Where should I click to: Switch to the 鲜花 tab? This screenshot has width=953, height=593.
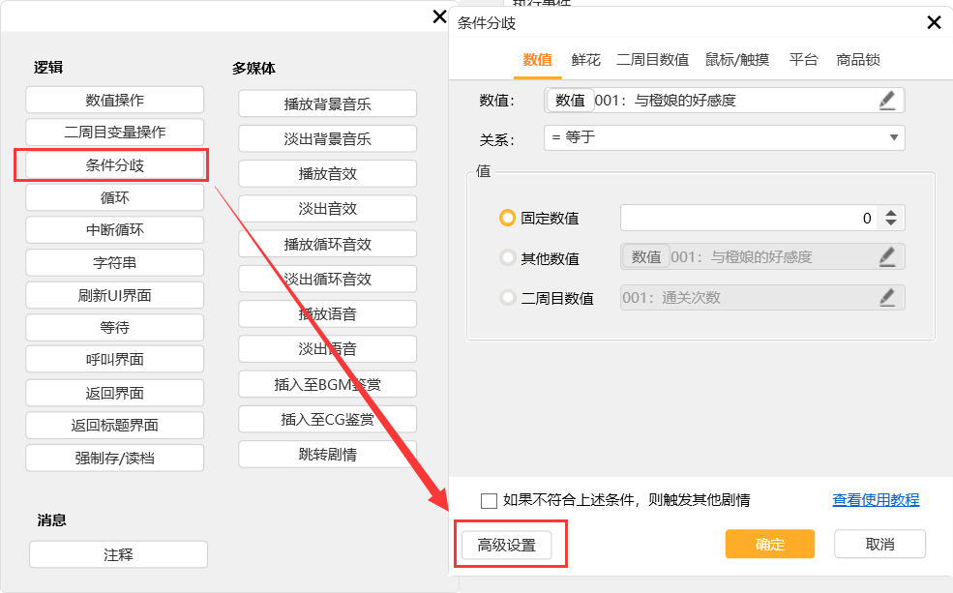585,60
